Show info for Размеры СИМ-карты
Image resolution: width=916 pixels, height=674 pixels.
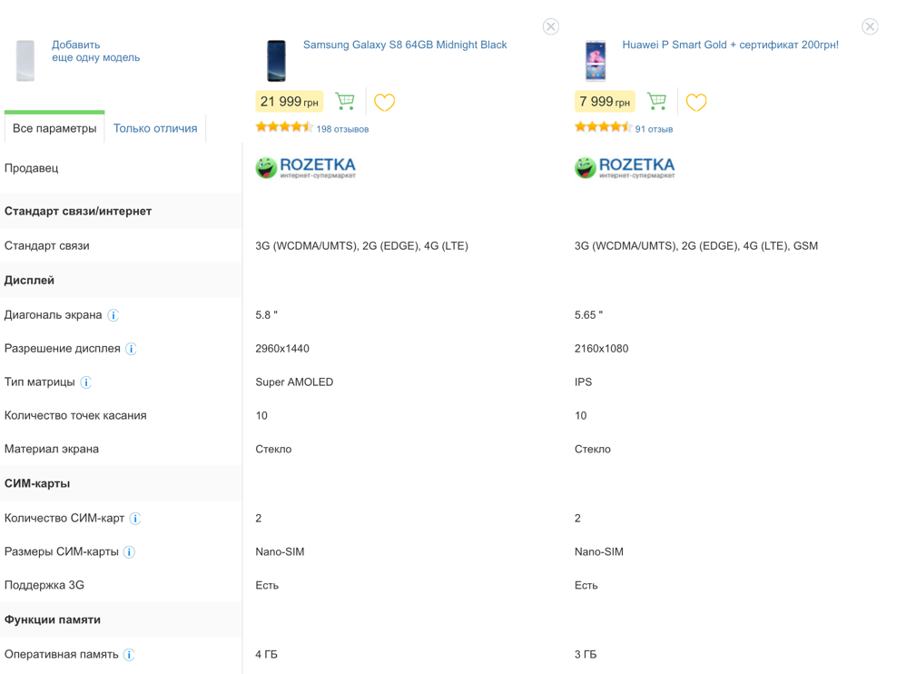pyautogui.click(x=129, y=552)
